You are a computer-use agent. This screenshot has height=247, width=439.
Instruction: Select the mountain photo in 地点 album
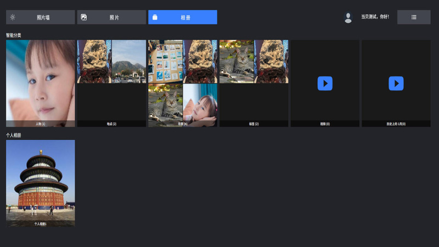pyautogui.click(x=129, y=61)
